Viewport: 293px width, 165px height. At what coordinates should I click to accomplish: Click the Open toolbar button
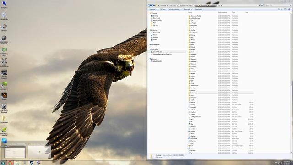163,9
